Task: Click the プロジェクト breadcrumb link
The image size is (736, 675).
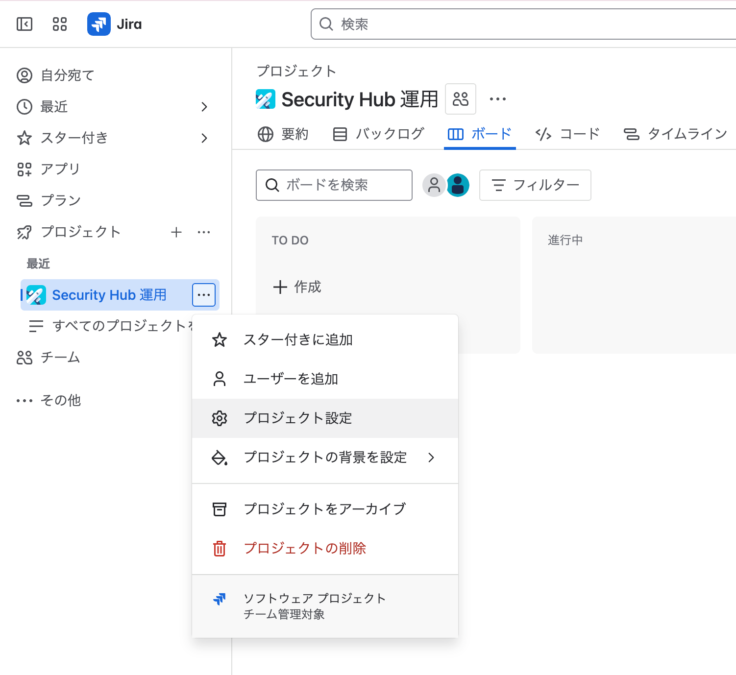Action: [296, 71]
